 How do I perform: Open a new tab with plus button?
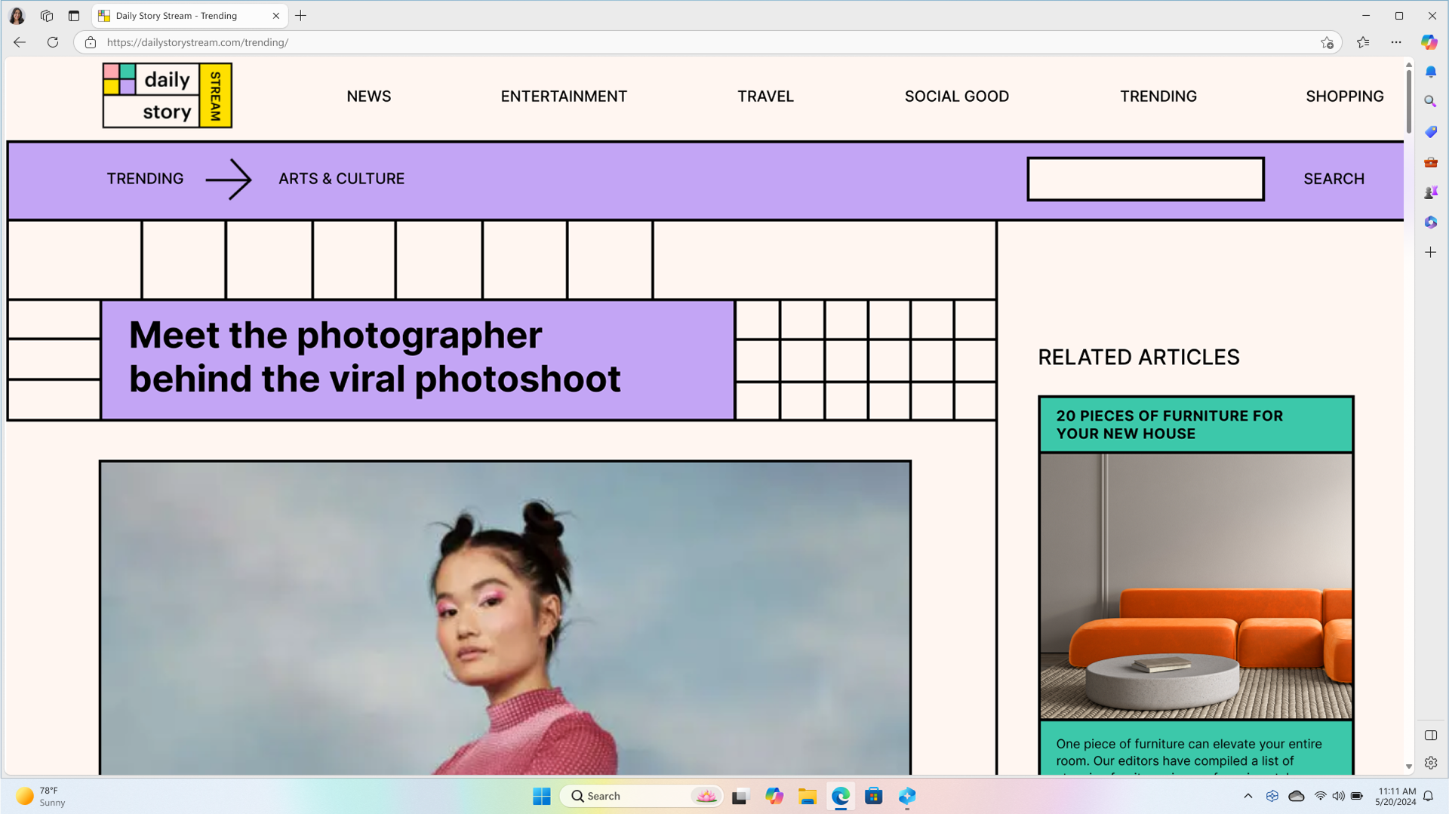point(301,15)
